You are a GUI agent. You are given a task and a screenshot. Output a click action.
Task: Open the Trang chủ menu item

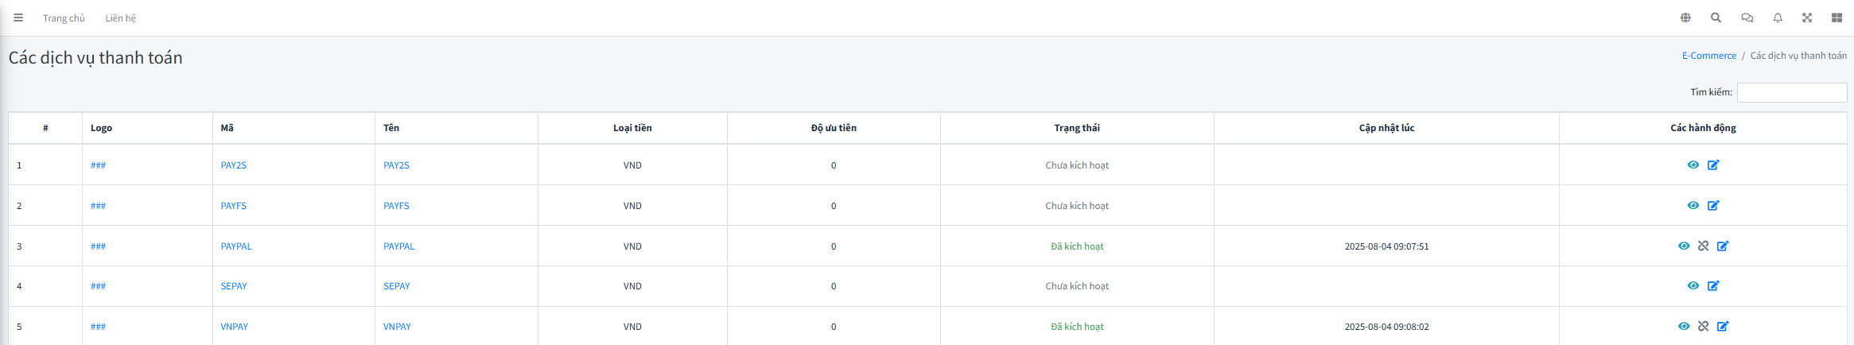(x=64, y=18)
